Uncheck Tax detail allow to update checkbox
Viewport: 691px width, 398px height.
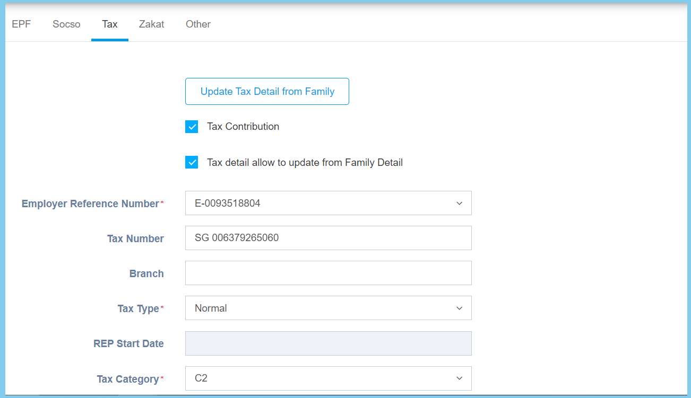[192, 163]
